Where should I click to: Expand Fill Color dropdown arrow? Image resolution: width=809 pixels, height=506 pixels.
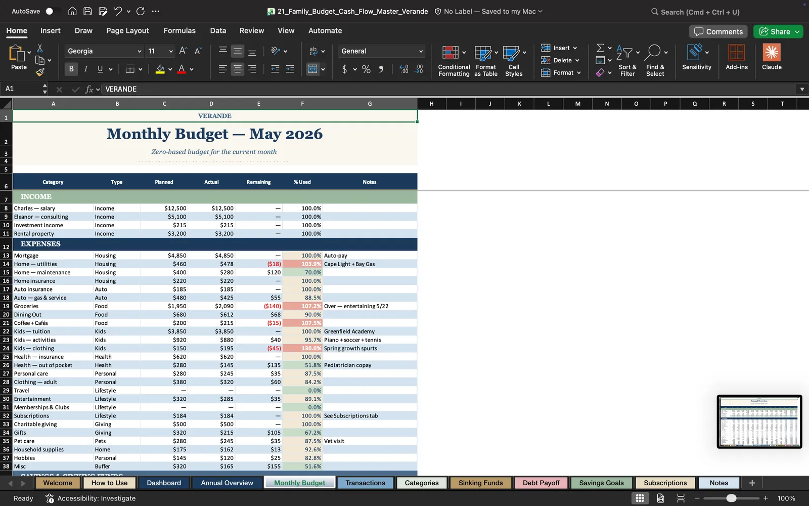tap(170, 69)
